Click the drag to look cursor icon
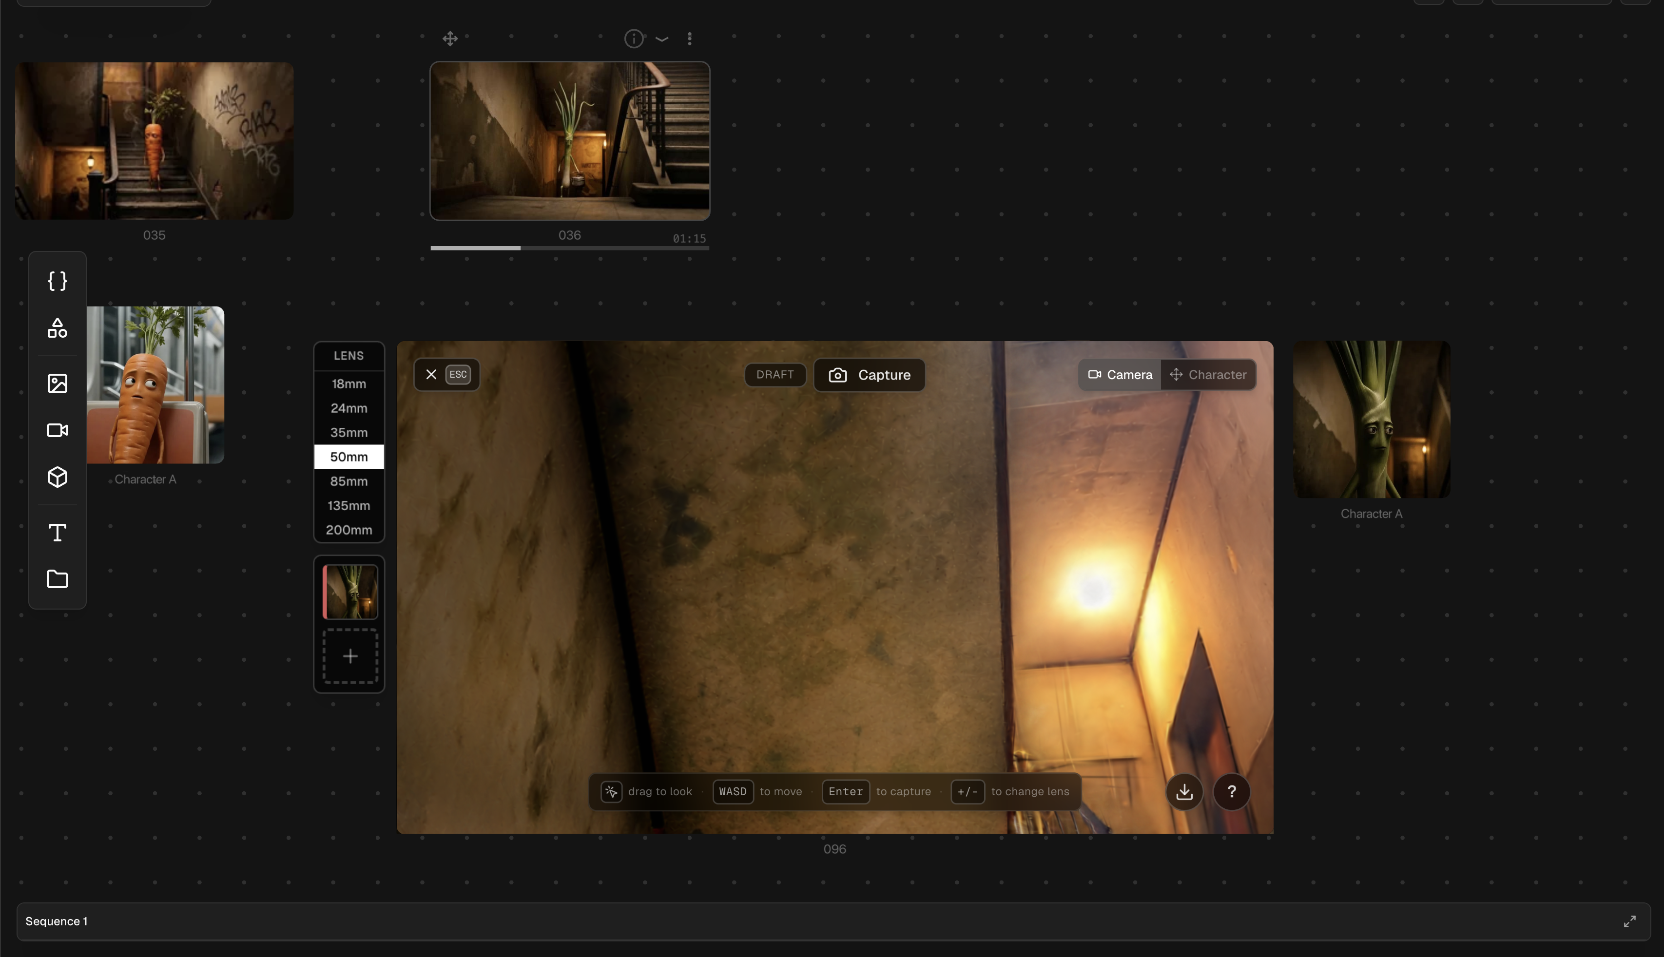 coord(611,791)
